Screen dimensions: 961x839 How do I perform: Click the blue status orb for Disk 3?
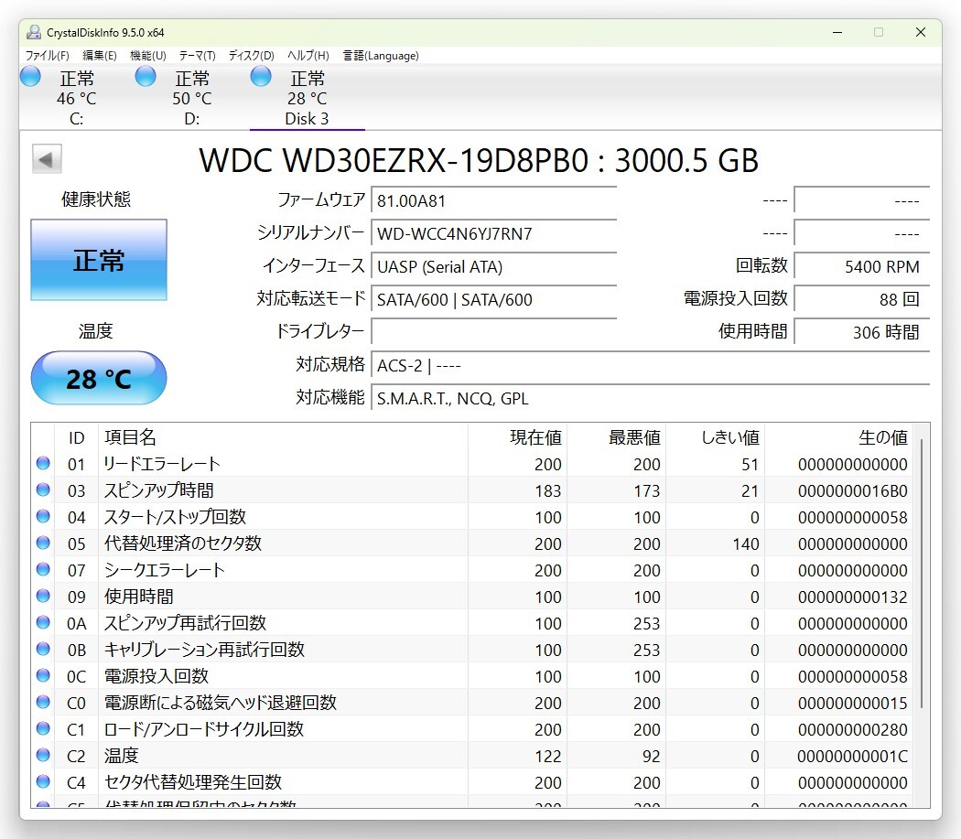pos(261,77)
